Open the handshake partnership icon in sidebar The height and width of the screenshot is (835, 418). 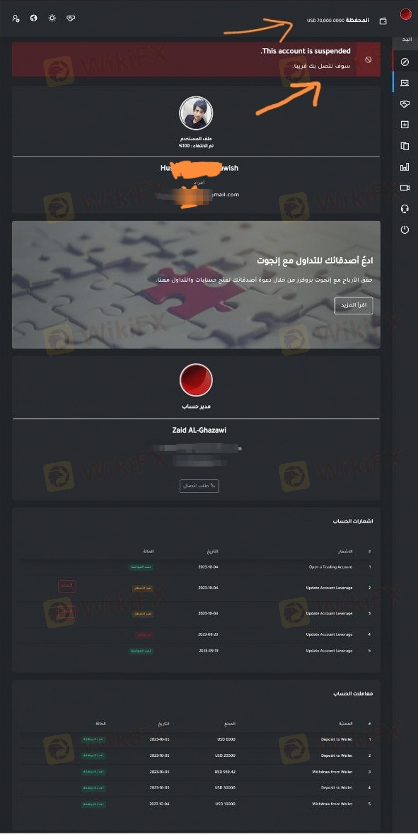pos(405,104)
